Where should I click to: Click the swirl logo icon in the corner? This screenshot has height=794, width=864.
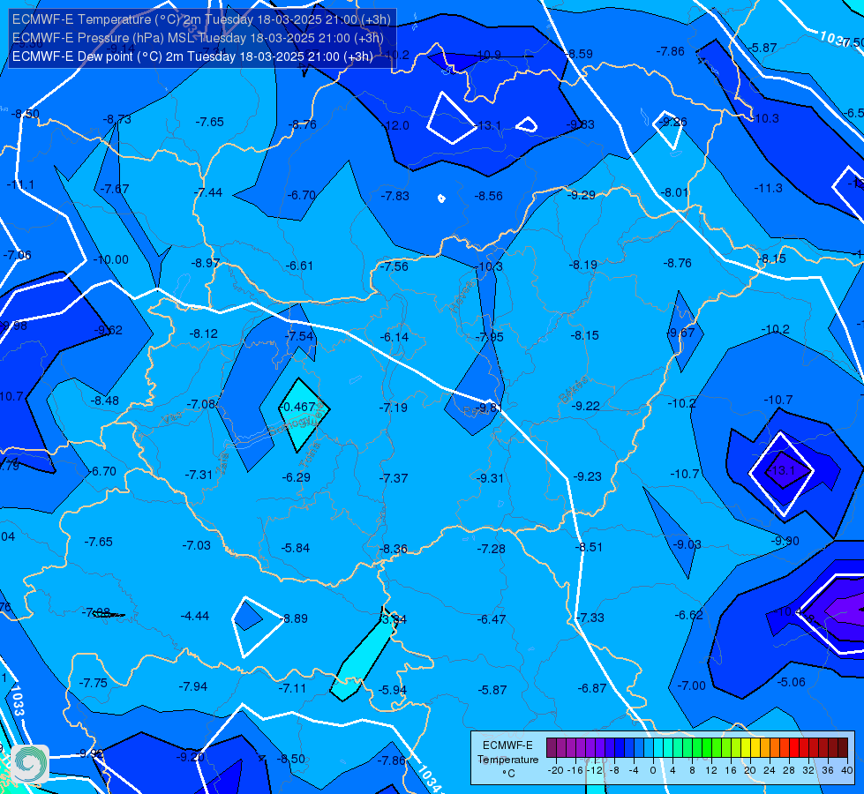[30, 763]
